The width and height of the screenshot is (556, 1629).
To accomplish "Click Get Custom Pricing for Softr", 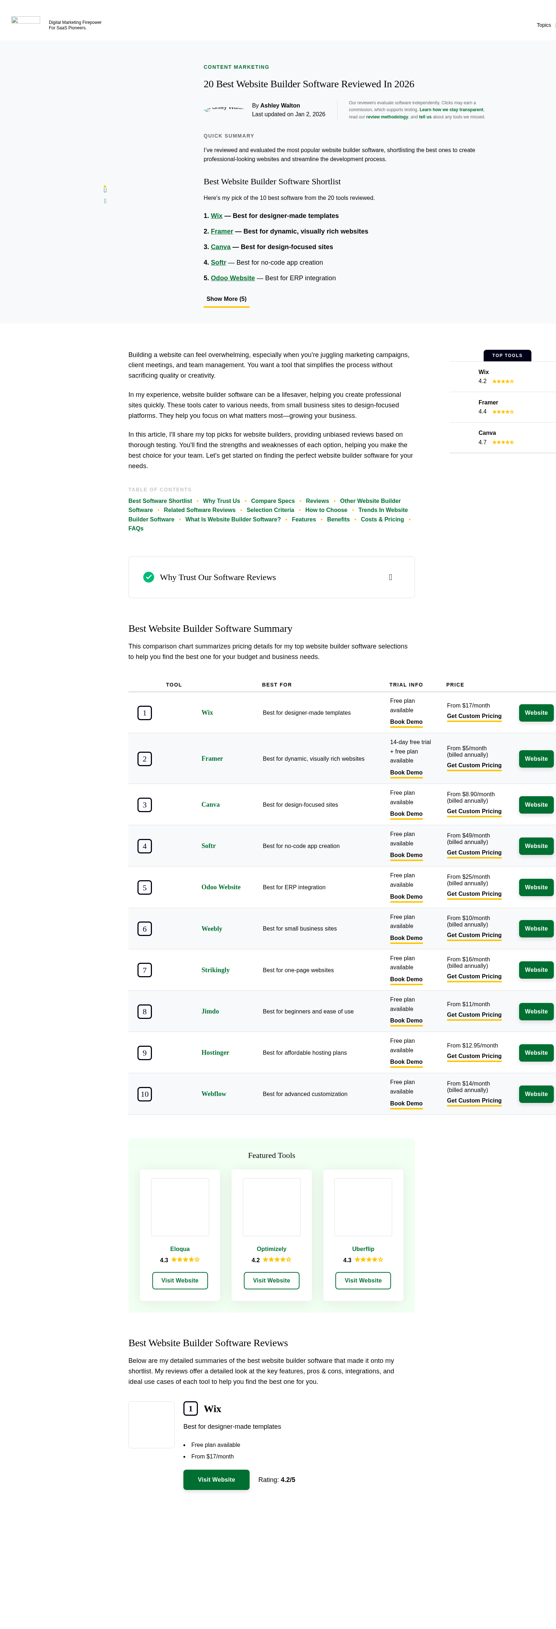I will [x=474, y=852].
